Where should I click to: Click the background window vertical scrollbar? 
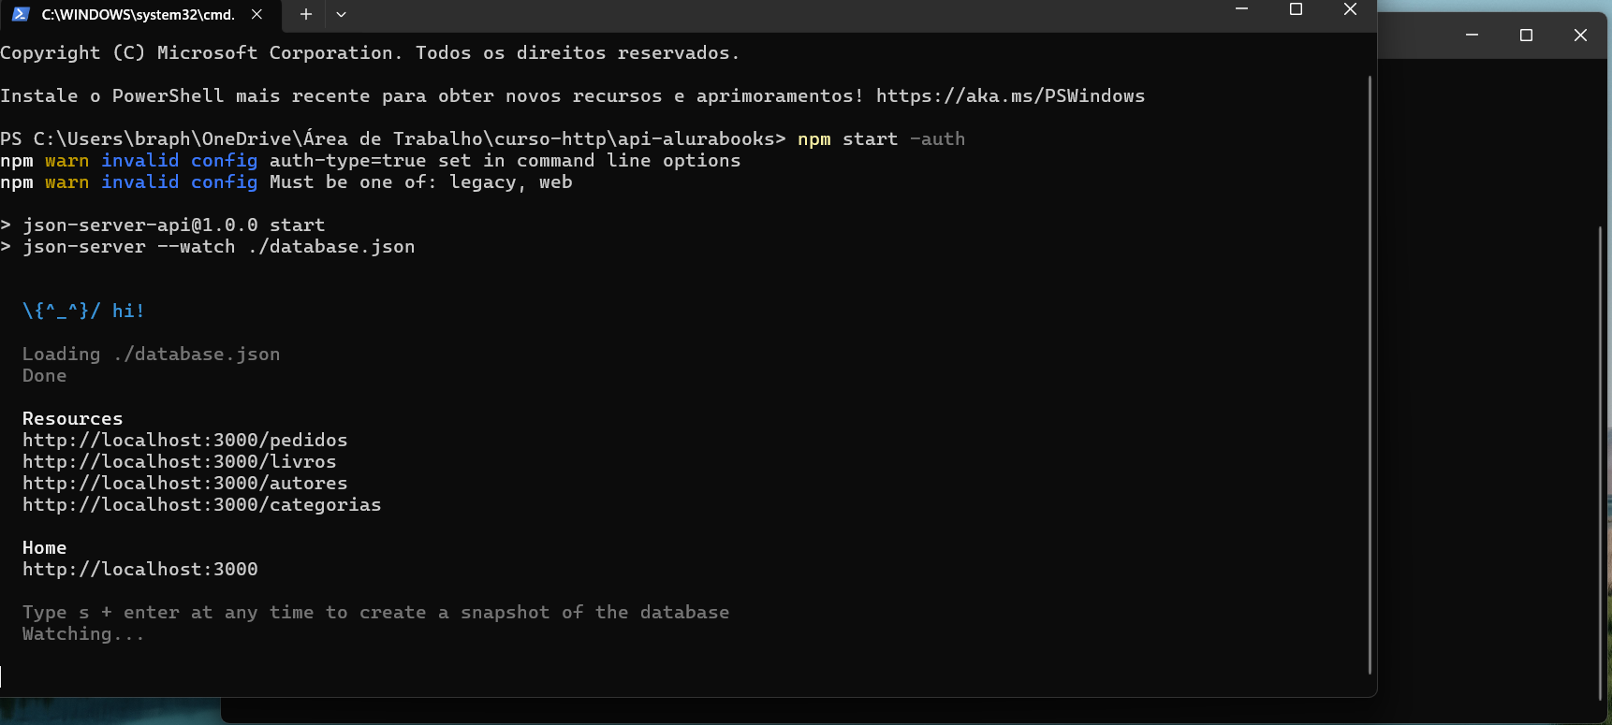click(x=1599, y=463)
